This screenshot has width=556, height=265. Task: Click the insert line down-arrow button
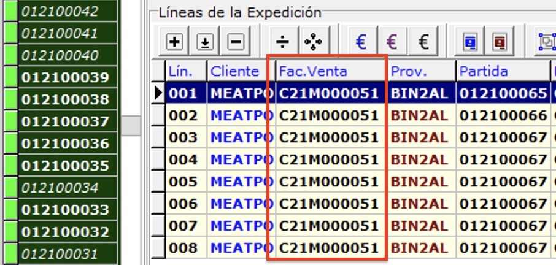click(x=205, y=42)
